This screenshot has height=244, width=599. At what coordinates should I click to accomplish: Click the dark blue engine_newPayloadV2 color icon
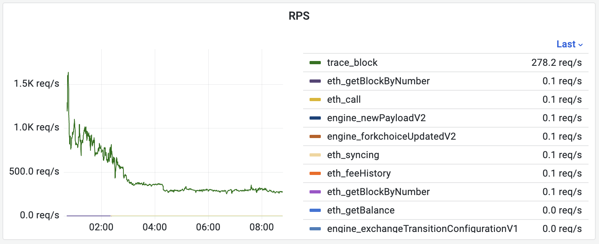click(315, 118)
